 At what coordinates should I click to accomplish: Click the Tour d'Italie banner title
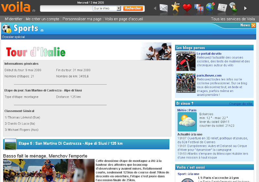coord(36,52)
